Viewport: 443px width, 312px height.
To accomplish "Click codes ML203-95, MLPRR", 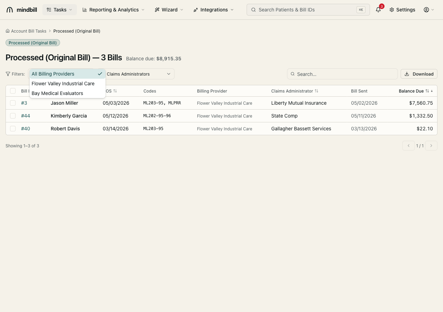I will click(162, 103).
